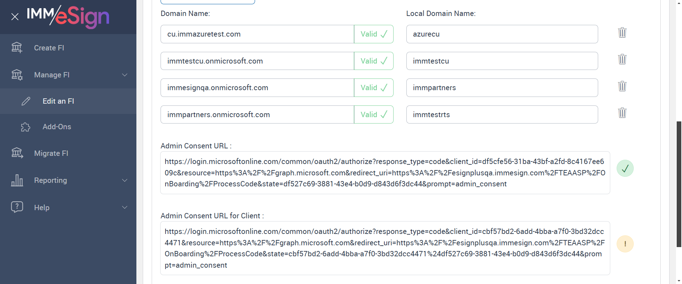Click the page vertical scrollbar thumb
The height and width of the screenshot is (284, 682).
(679, 184)
